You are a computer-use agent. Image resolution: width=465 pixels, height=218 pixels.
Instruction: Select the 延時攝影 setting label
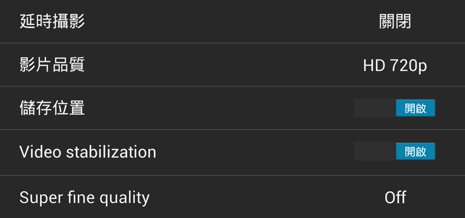tap(52, 21)
